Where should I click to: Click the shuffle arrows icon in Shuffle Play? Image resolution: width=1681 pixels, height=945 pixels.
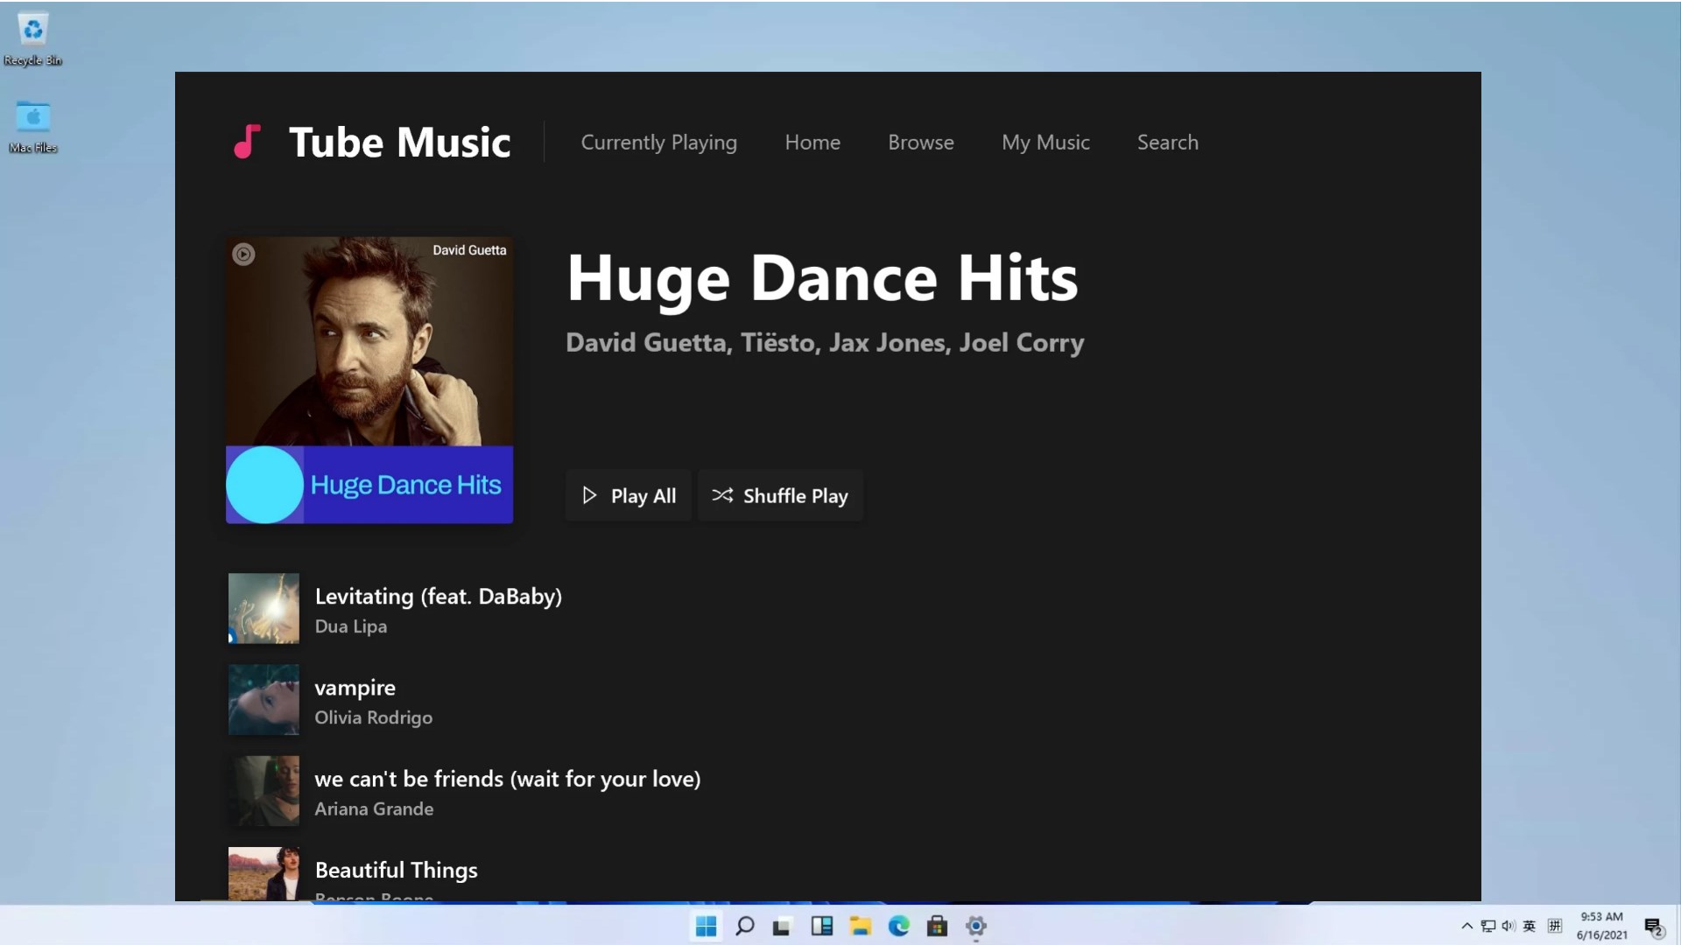(x=723, y=495)
